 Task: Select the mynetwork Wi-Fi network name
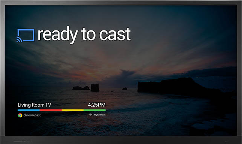click(x=100, y=115)
